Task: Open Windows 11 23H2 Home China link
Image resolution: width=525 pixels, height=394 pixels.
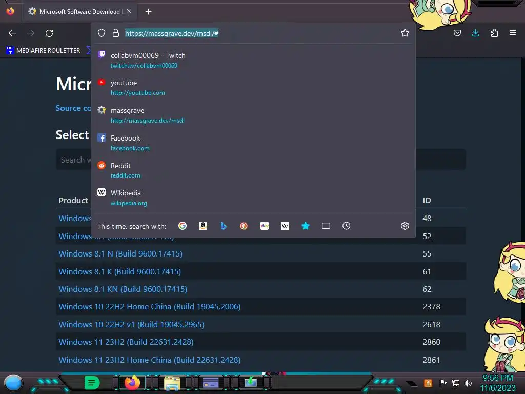Action: point(150,360)
